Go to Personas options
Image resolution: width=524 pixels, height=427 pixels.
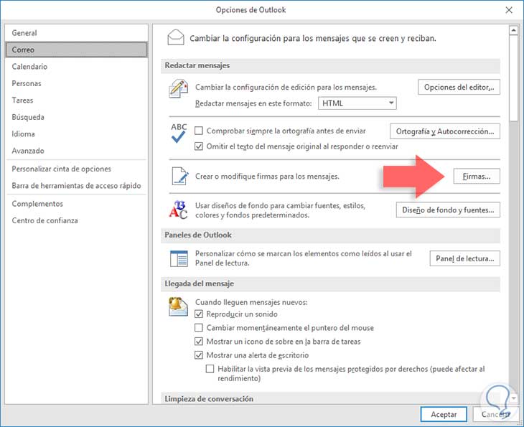[x=76, y=83]
